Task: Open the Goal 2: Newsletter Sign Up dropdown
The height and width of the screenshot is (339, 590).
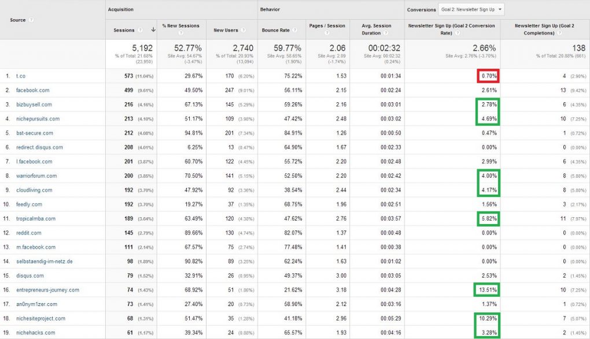Action: [x=471, y=9]
